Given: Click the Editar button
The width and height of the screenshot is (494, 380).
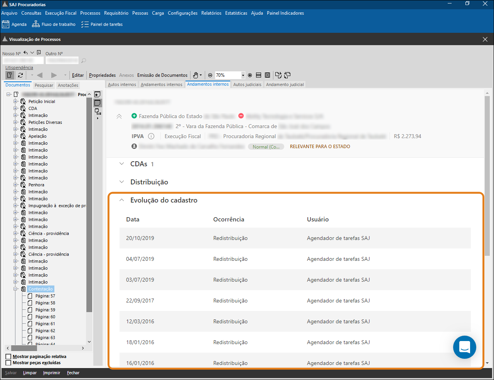Looking at the screenshot, I should [78, 75].
